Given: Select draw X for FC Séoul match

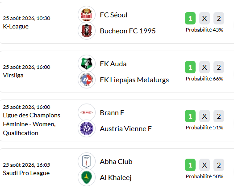Looking at the screenshot, I should pyautogui.click(x=205, y=18).
